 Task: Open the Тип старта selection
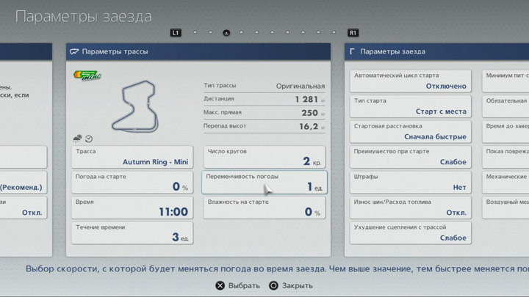[x=409, y=106]
